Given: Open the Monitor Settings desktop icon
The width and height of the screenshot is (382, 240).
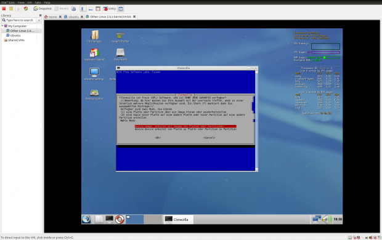Looking at the screenshot, I should coord(94,74).
